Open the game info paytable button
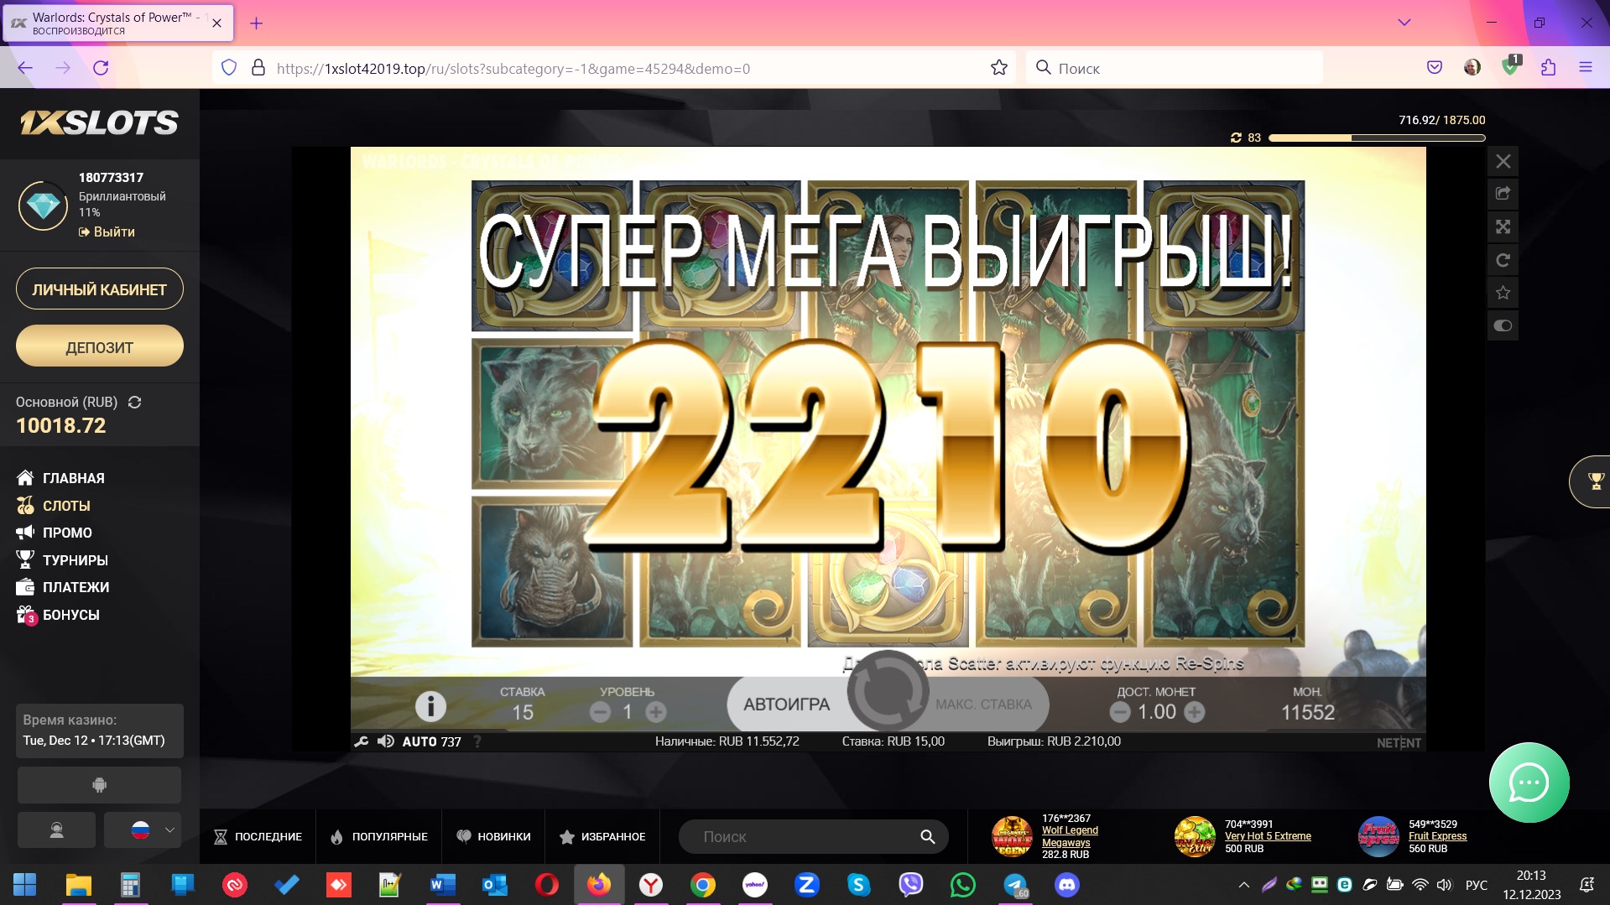 point(430,705)
